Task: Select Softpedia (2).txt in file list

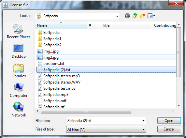Action: [106, 70]
